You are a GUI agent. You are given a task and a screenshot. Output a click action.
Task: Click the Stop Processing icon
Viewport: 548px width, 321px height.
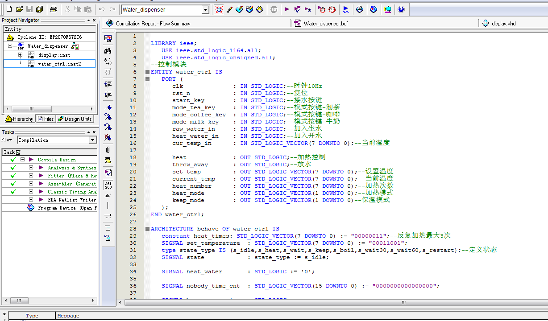coord(274,9)
